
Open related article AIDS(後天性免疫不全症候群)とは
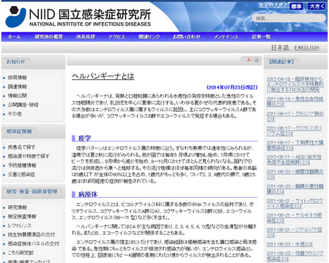point(294,160)
